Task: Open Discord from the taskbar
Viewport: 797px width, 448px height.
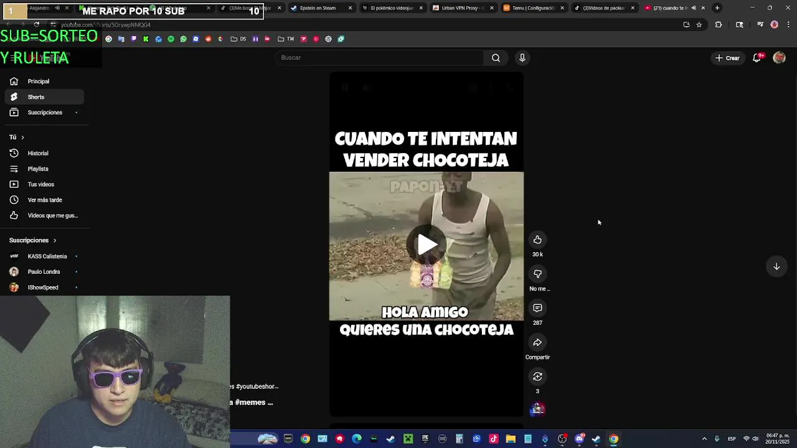Action: coord(580,439)
